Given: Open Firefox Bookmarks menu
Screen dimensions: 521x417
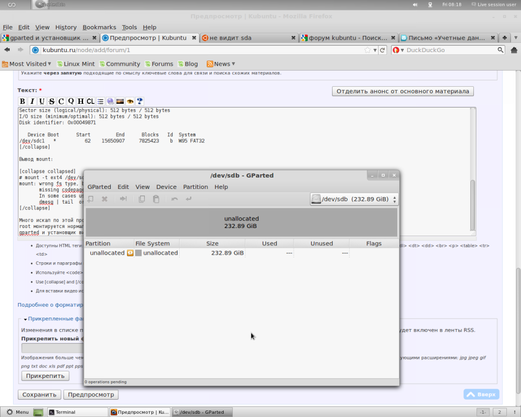Looking at the screenshot, I should point(99,27).
